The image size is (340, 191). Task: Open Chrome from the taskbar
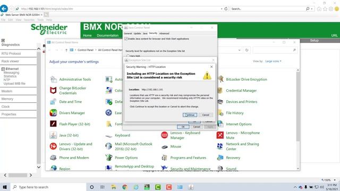pos(125,187)
